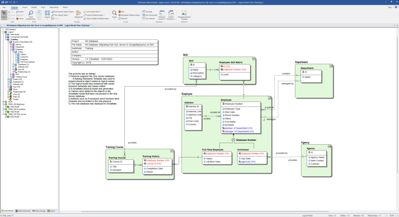
Task: Select the Contractor entity in the tree
Action: click(x=24, y=57)
